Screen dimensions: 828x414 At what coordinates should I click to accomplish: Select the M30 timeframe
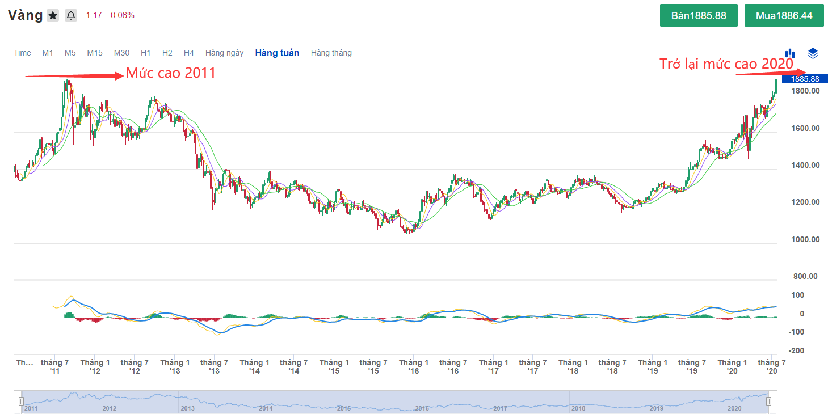(x=121, y=53)
